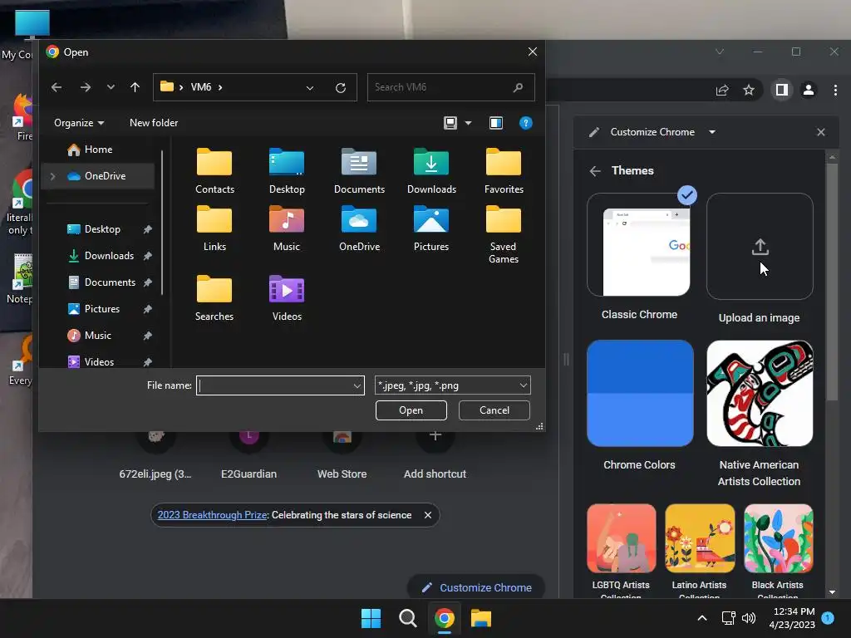Viewport: 851px width, 638px height.
Task: Open Pictures from quick access list
Action: (101, 309)
